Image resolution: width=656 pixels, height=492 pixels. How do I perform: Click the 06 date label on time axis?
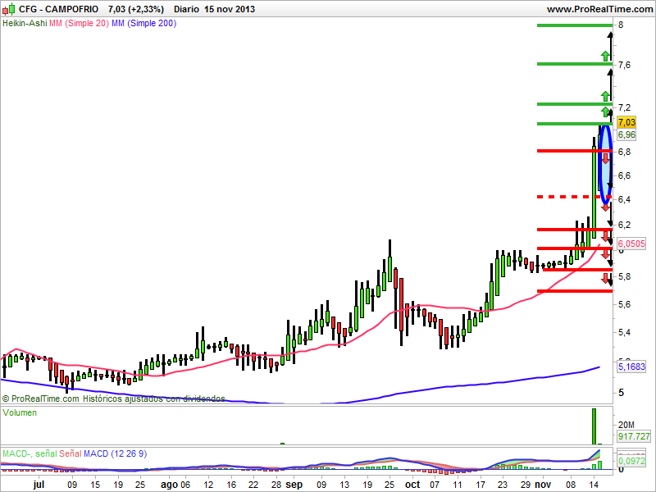point(185,485)
